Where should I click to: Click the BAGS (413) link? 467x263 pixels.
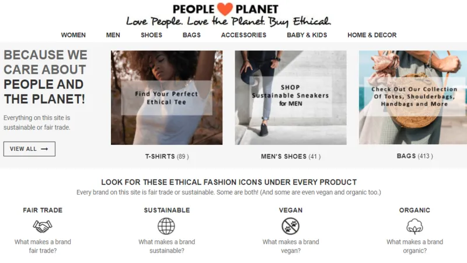[x=414, y=156]
